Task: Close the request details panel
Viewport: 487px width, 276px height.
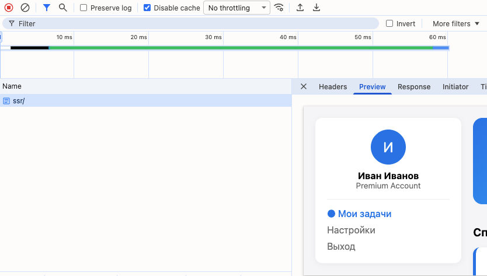Action: tap(304, 86)
